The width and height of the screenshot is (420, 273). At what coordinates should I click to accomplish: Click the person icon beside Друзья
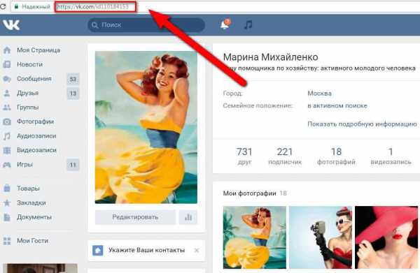point(7,93)
